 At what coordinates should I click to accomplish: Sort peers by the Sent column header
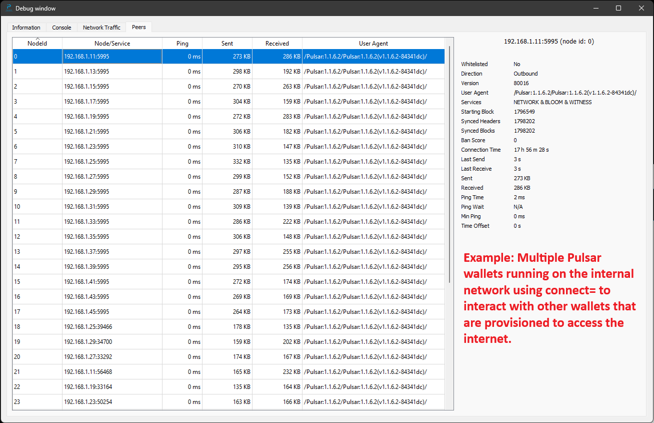click(227, 43)
